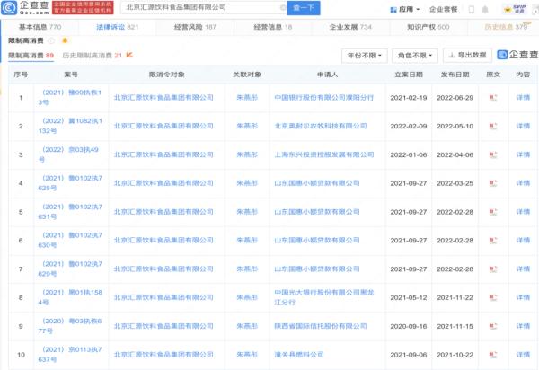
Task: Open PDF original for row 1
Action: coord(493,98)
